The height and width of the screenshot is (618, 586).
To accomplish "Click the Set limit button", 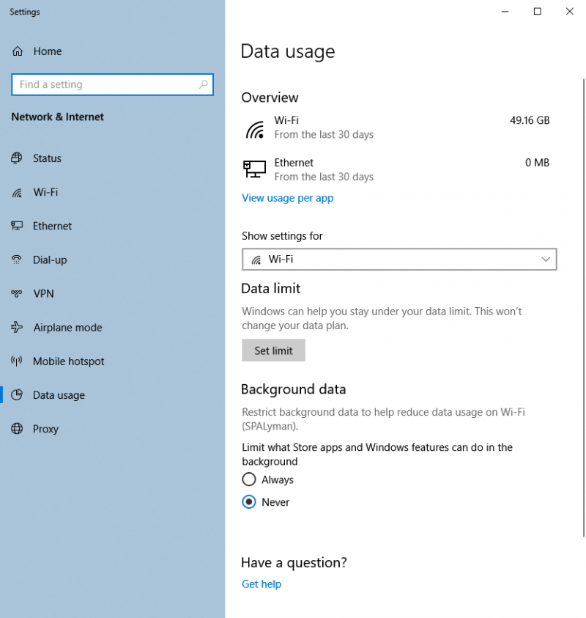I will click(x=273, y=350).
